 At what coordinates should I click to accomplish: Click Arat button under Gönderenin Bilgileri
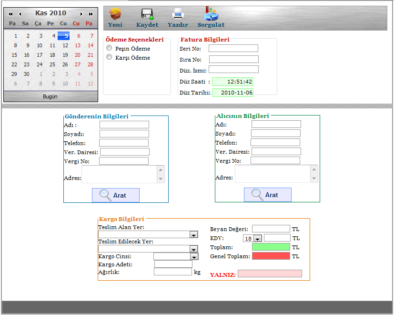(115, 195)
